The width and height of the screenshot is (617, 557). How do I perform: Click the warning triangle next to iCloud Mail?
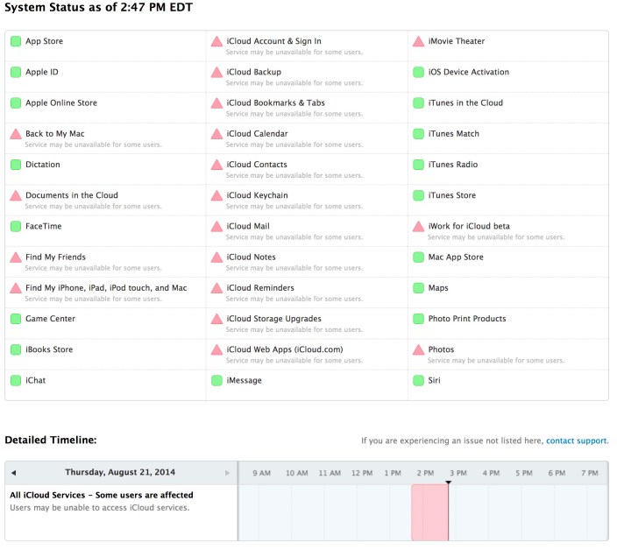216,227
